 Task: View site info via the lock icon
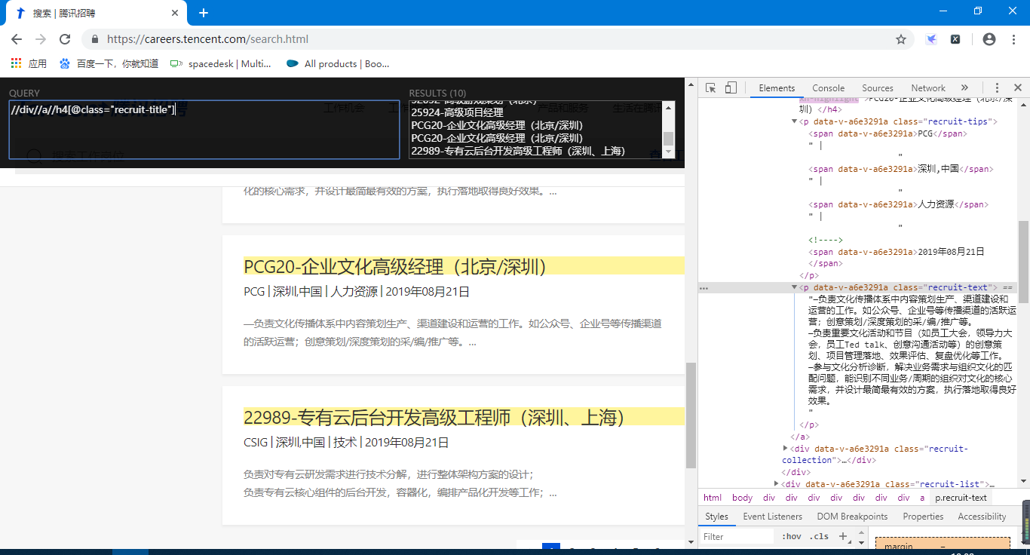click(95, 39)
